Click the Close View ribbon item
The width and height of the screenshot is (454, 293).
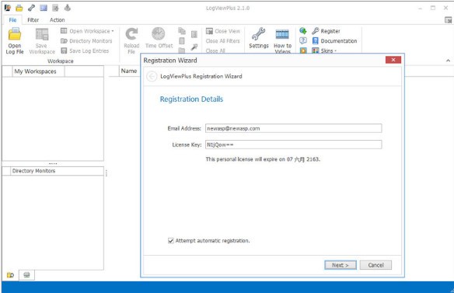coord(223,31)
